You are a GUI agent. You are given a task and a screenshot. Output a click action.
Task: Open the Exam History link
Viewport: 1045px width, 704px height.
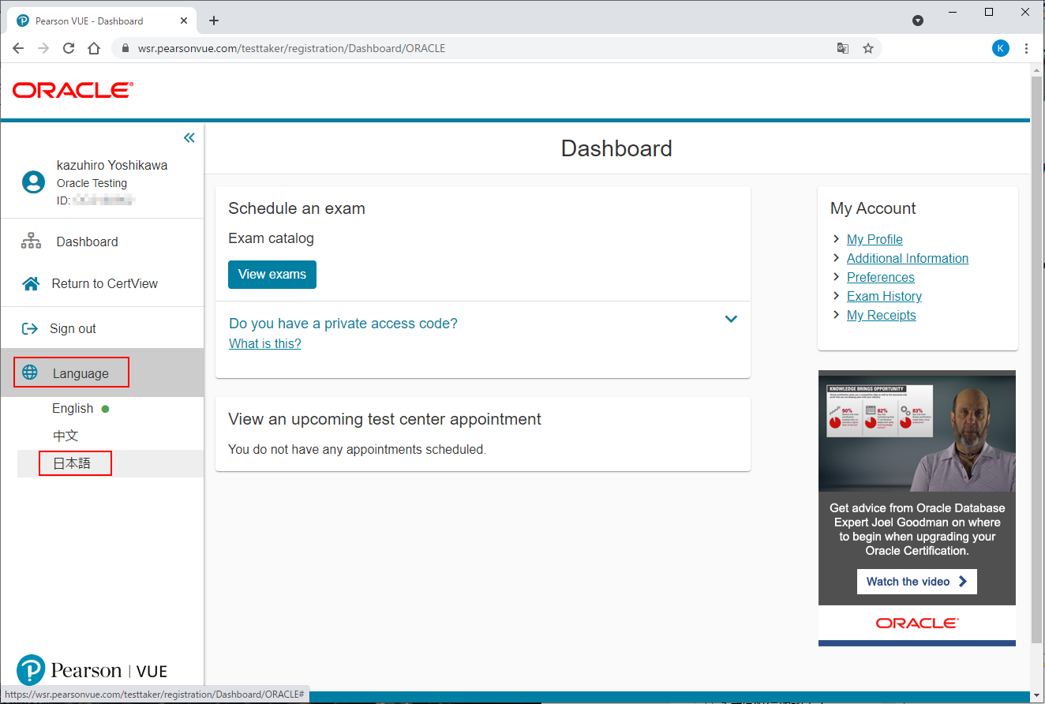coord(884,296)
